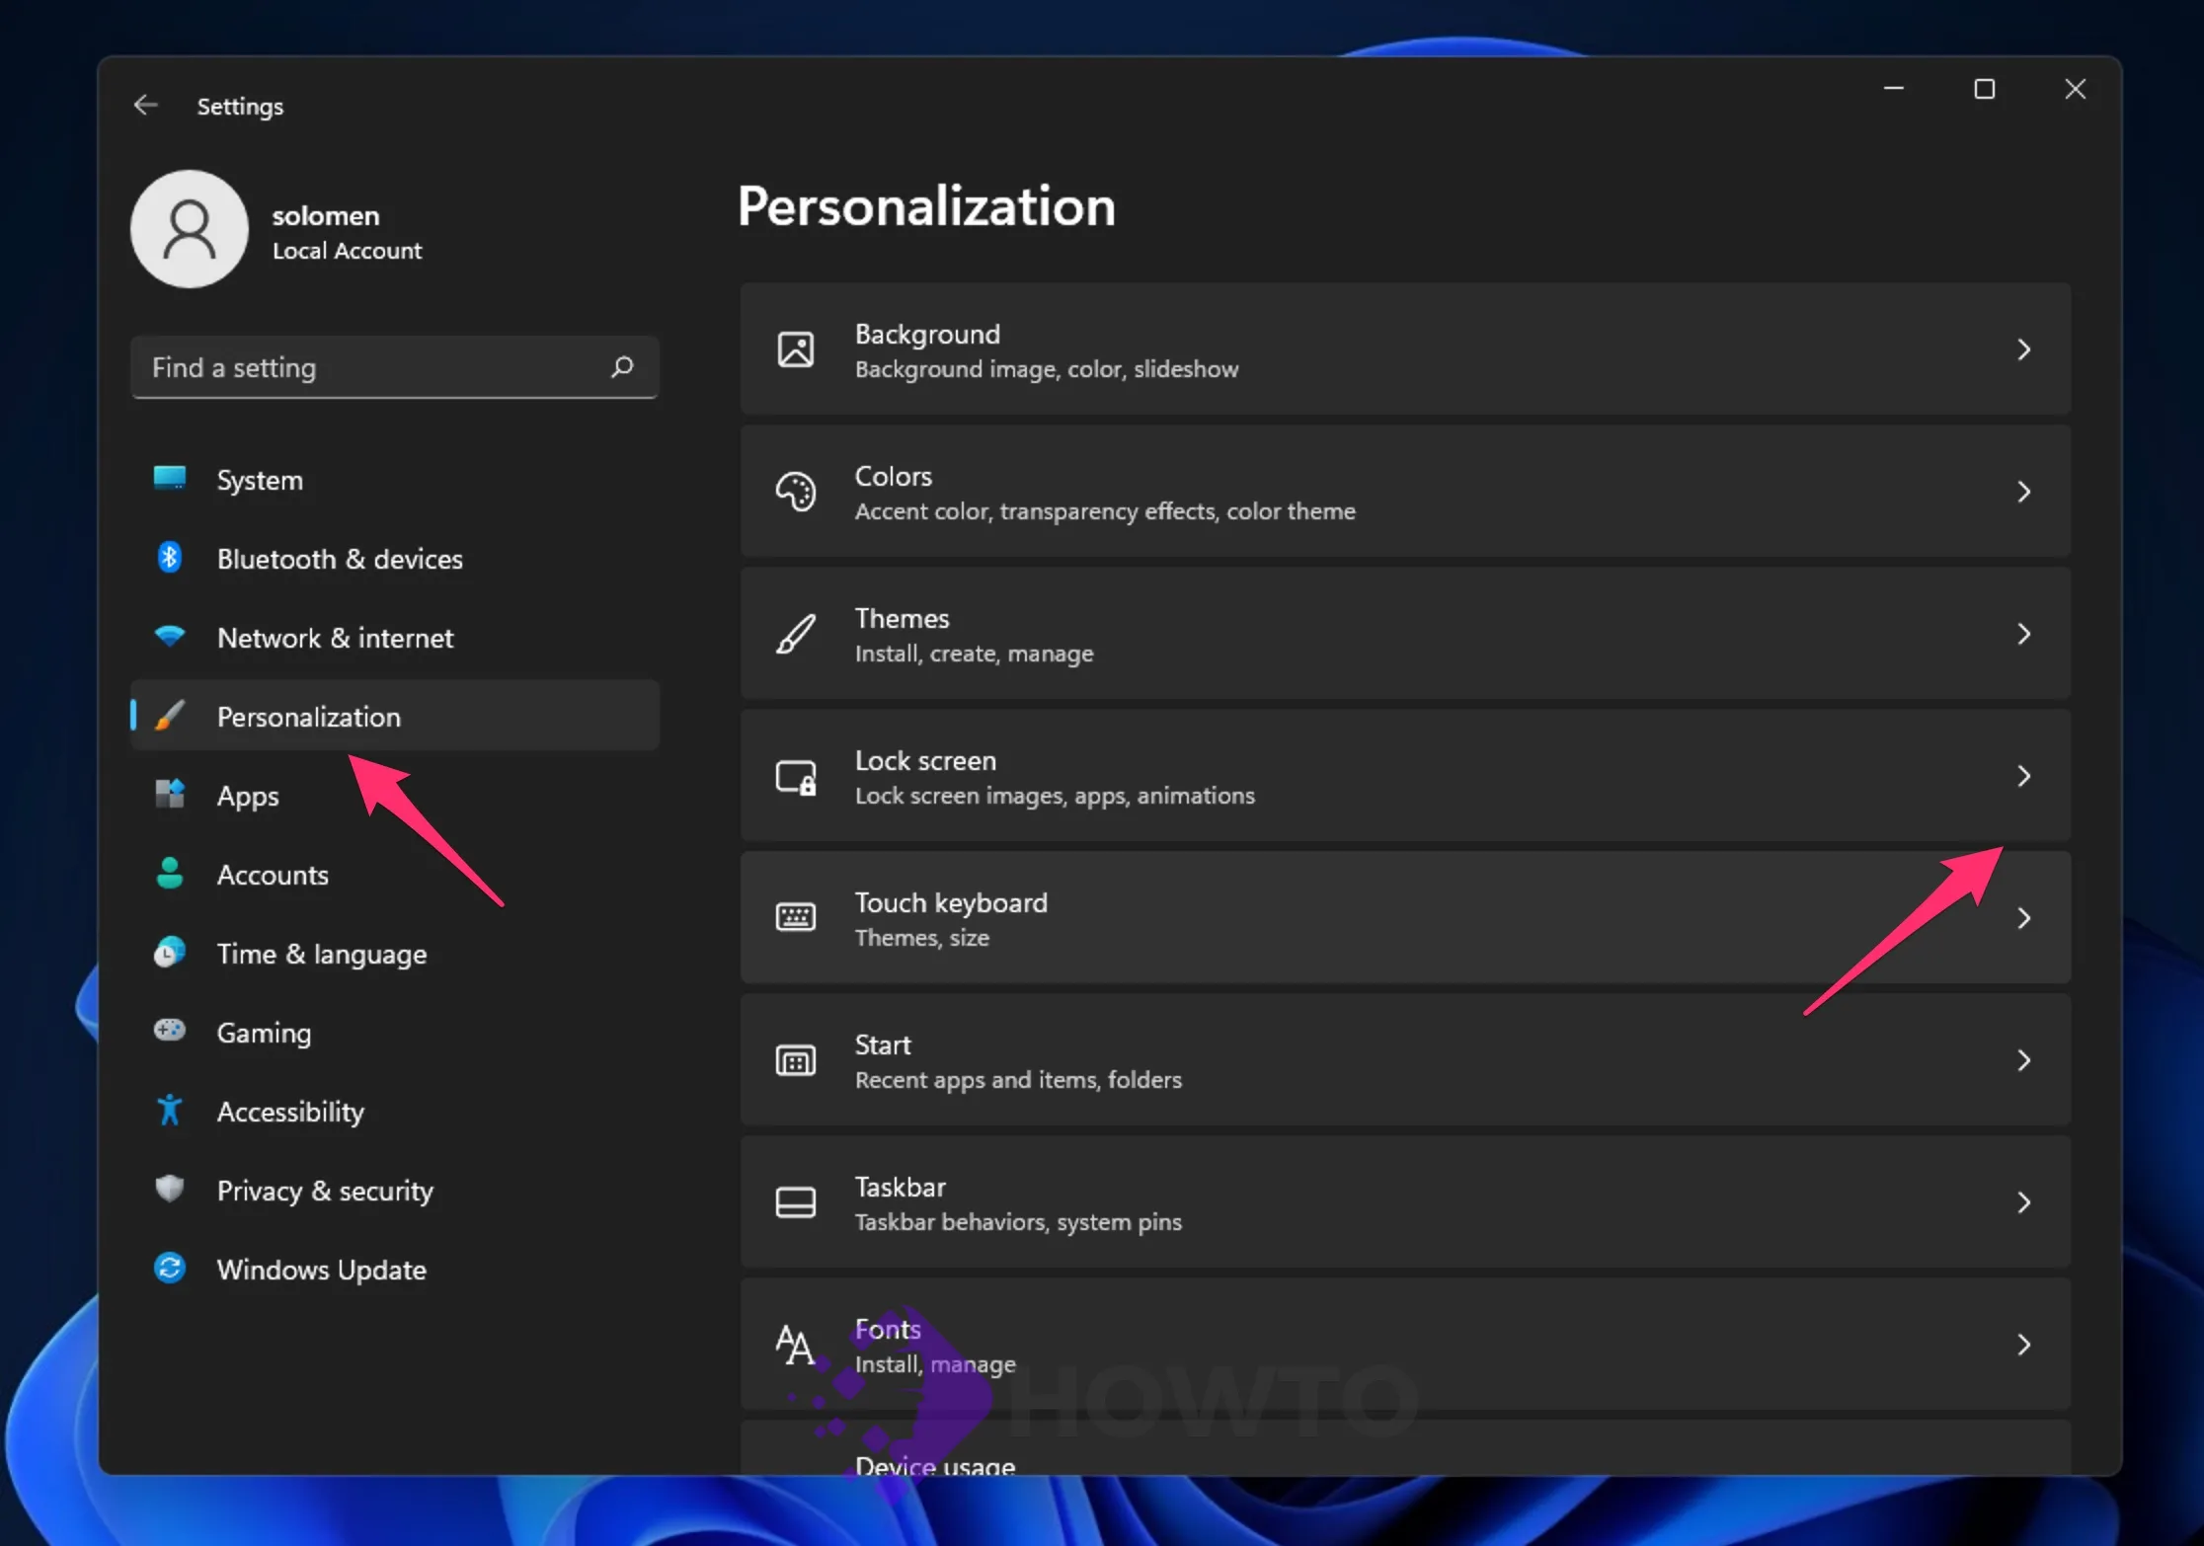Click the Bluetooth icon in sidebar
This screenshot has height=1546, width=2204.
(x=170, y=558)
